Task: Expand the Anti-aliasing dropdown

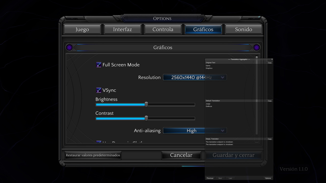Action: tap(195, 131)
